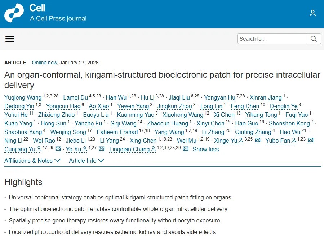The image size is (324, 239).
Task: Click mail icon after Ye Xu
Action: coord(101,149)
